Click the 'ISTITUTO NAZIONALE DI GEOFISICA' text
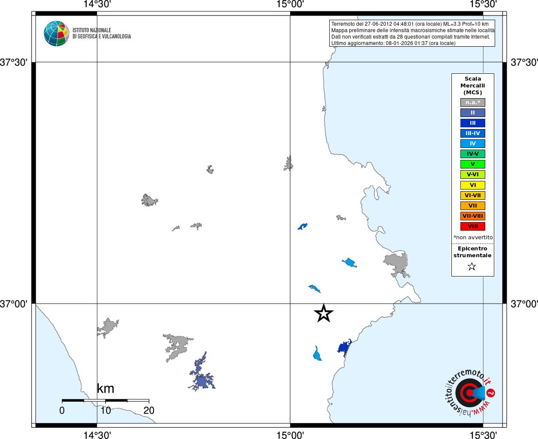 (x=102, y=33)
